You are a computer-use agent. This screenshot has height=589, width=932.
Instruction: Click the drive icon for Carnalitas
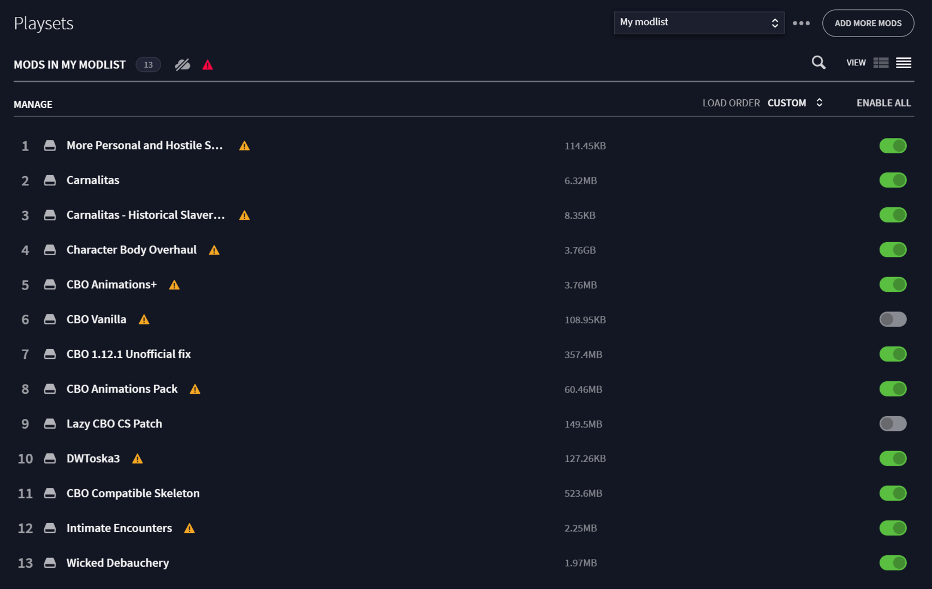pyautogui.click(x=50, y=181)
